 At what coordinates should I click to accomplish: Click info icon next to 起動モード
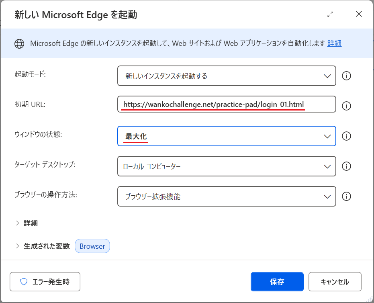[346, 76]
